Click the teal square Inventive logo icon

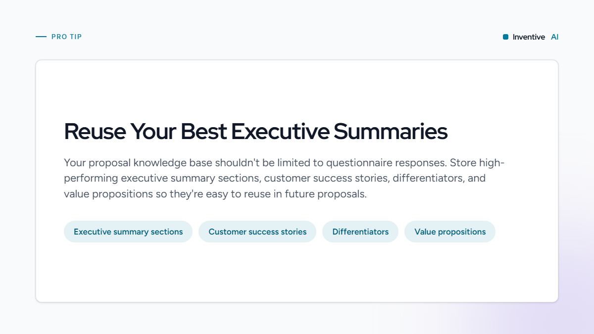505,37
